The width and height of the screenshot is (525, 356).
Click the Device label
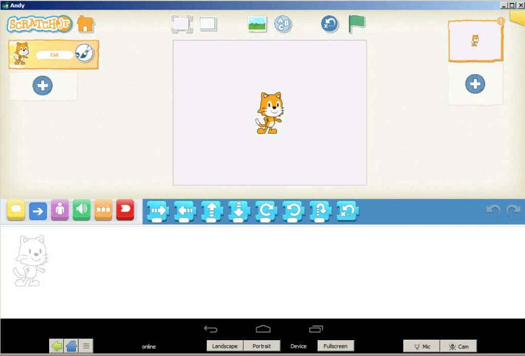298,346
